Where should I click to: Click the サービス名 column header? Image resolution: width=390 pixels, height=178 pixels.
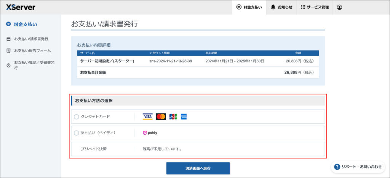pos(87,53)
